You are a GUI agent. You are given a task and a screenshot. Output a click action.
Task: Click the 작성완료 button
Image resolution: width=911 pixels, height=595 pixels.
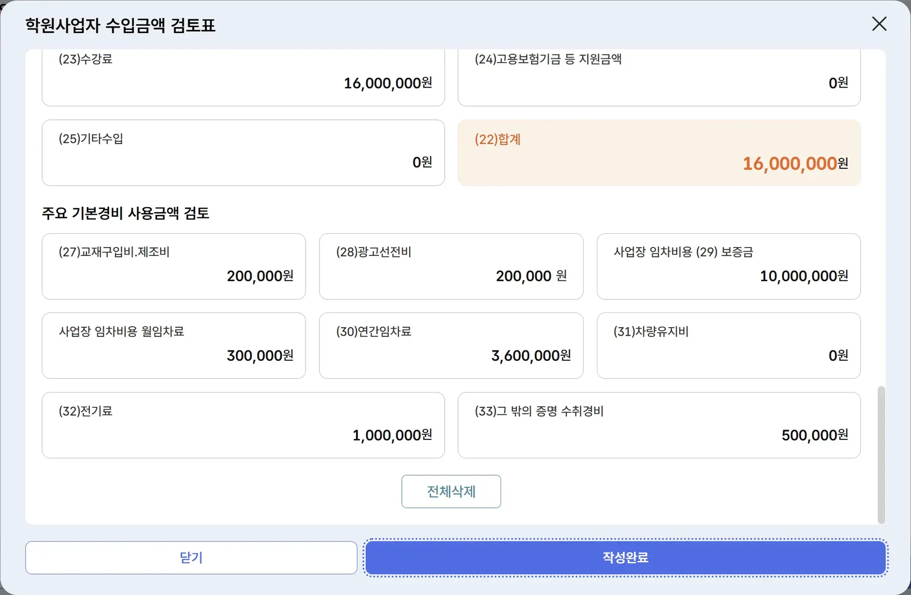point(625,558)
